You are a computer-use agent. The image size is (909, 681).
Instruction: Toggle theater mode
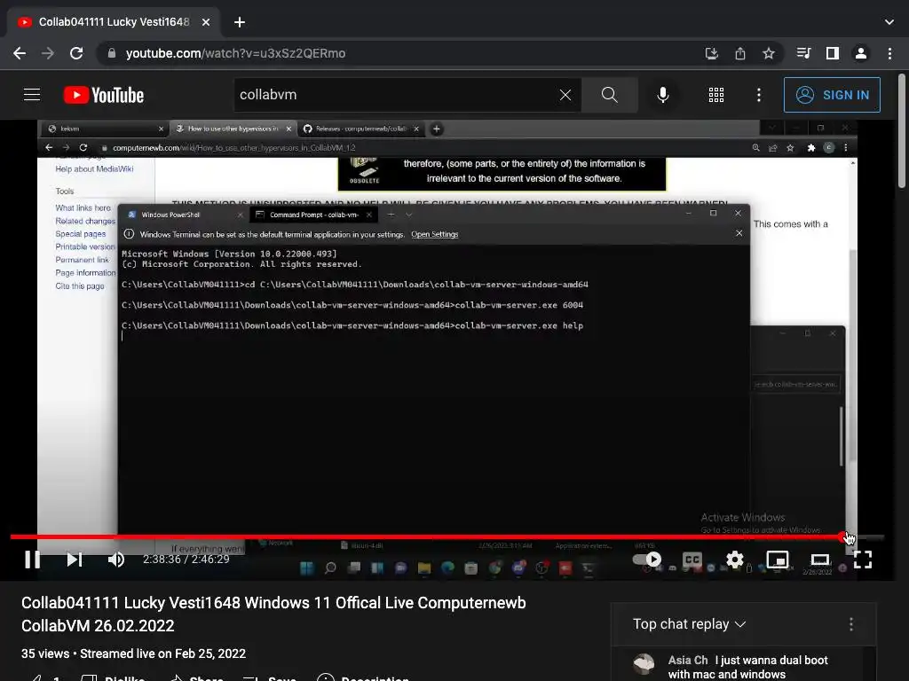[819, 560]
